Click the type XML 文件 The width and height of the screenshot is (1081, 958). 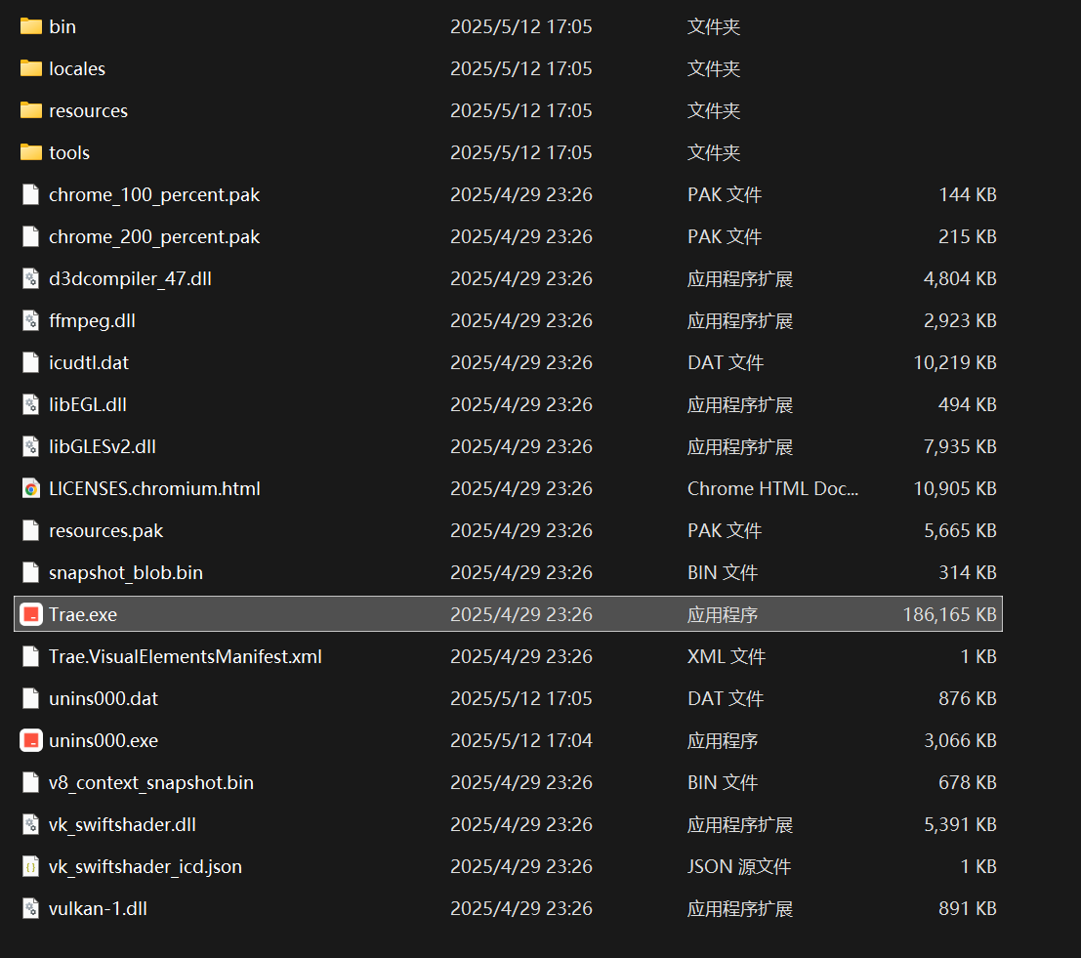(727, 656)
